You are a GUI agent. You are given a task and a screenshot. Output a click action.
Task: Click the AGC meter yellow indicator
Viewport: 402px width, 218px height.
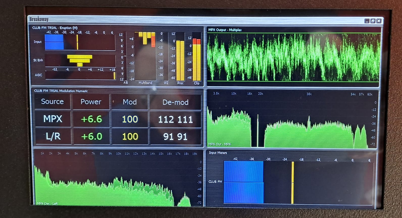click(x=114, y=76)
